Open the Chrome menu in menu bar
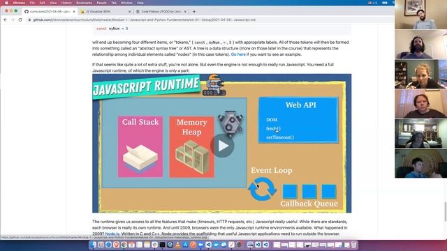 click(x=19, y=3)
